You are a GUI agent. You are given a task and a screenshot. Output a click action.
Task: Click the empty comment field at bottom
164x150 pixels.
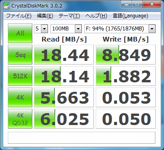[x=82, y=138]
